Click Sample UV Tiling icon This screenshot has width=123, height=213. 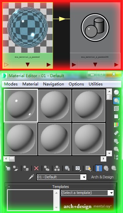tap(116, 117)
